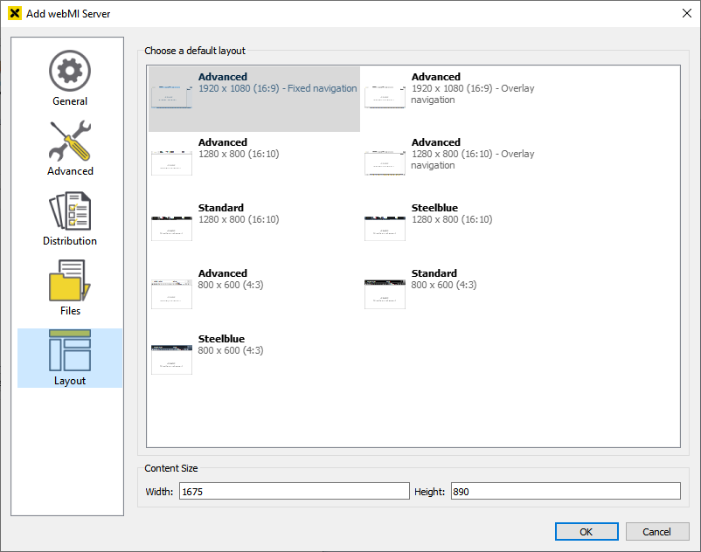Click OK to confirm the layout
The width and height of the screenshot is (701, 552).
pos(586,531)
